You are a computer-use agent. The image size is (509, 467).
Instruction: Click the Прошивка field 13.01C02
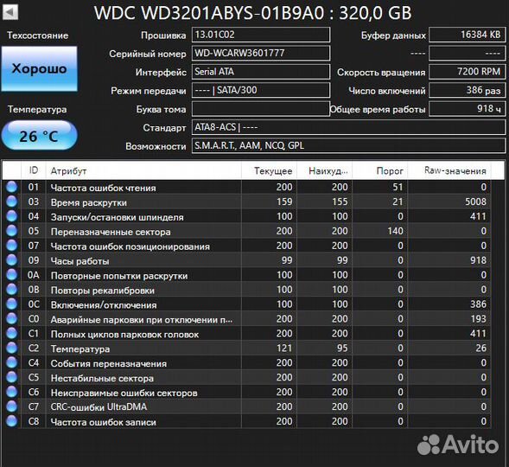tap(261, 35)
